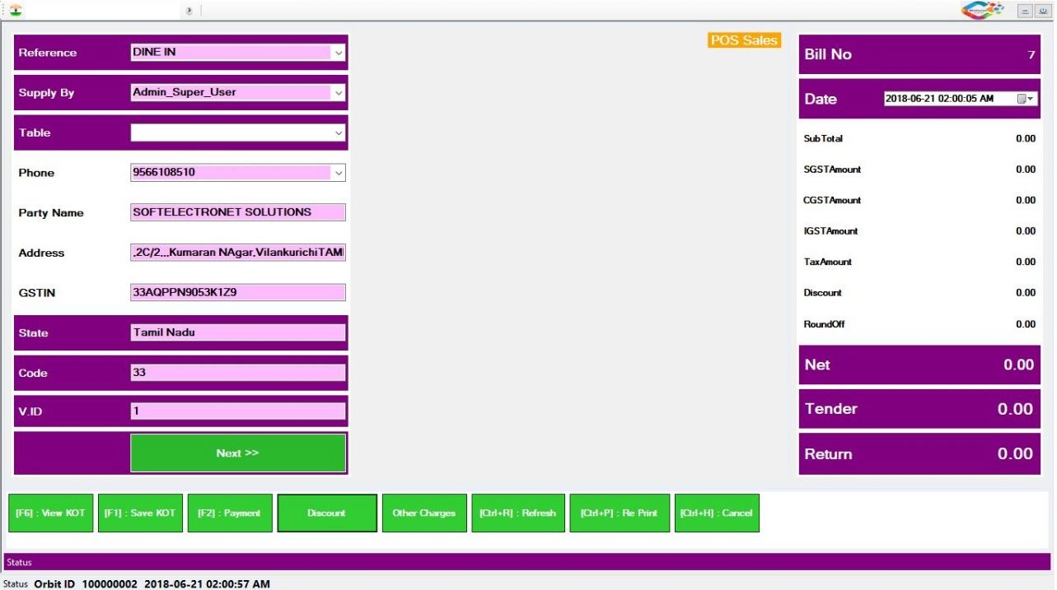The width and height of the screenshot is (1057, 590).
Task: Click the Discount button
Action: tap(327, 513)
